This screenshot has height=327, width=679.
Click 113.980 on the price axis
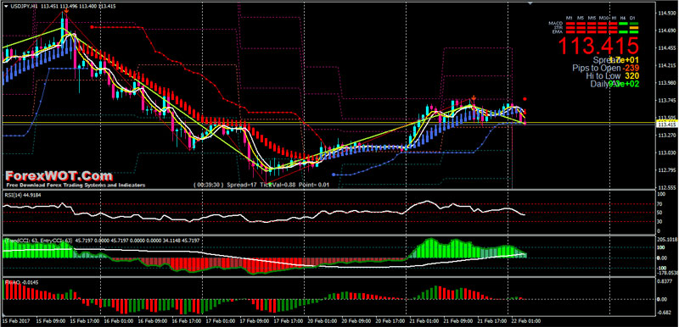[x=666, y=83]
